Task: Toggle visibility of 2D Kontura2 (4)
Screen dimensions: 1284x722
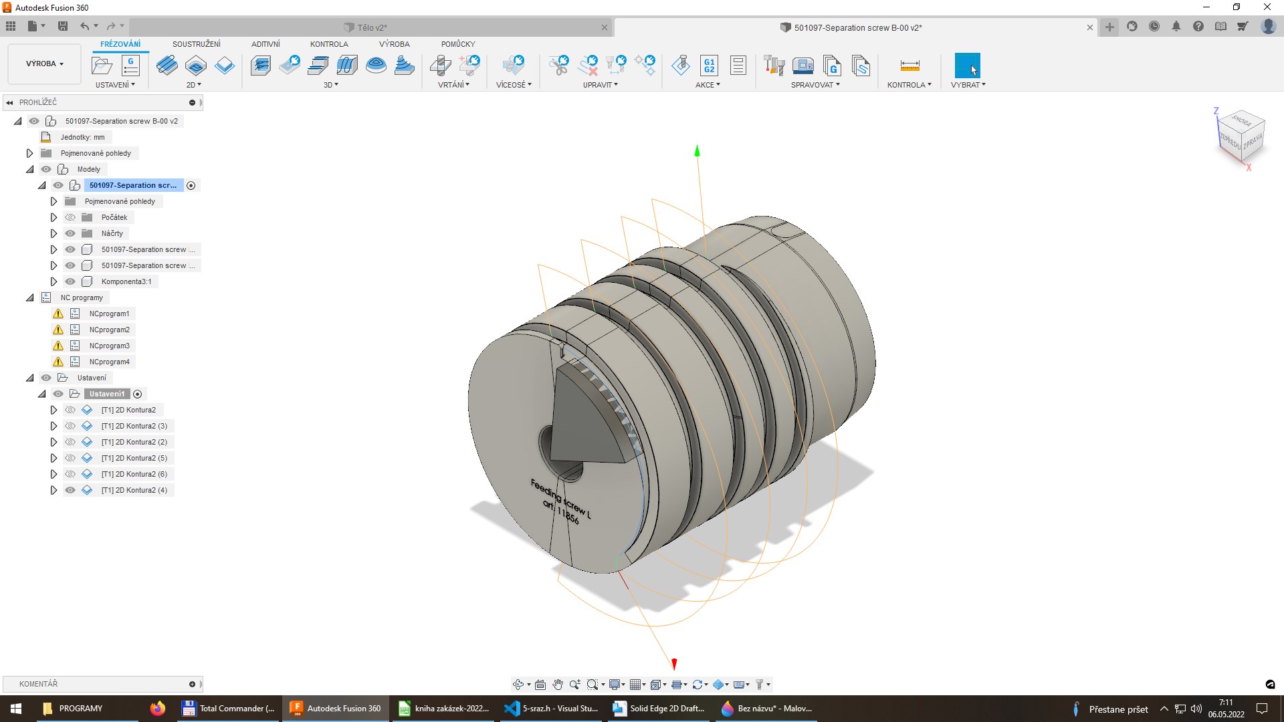Action: pyautogui.click(x=70, y=490)
